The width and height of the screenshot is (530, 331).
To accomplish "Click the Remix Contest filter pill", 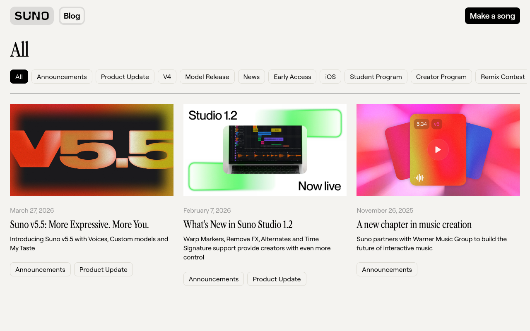I will coord(502,77).
